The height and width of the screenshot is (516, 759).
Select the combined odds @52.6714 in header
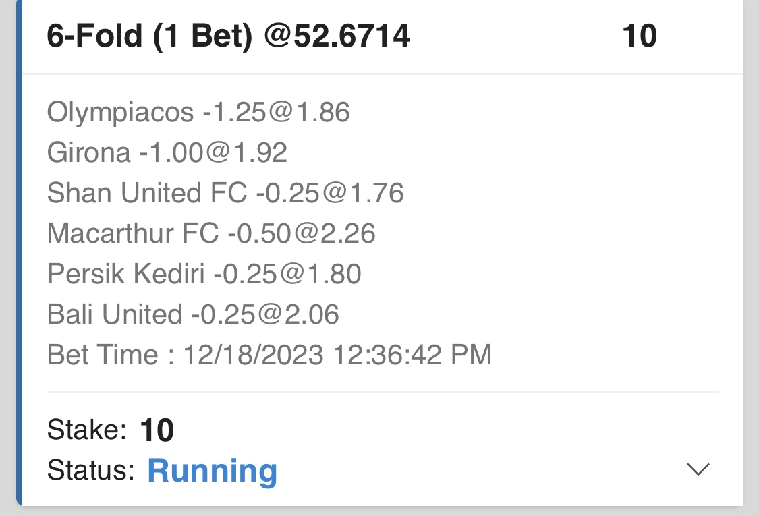click(337, 36)
